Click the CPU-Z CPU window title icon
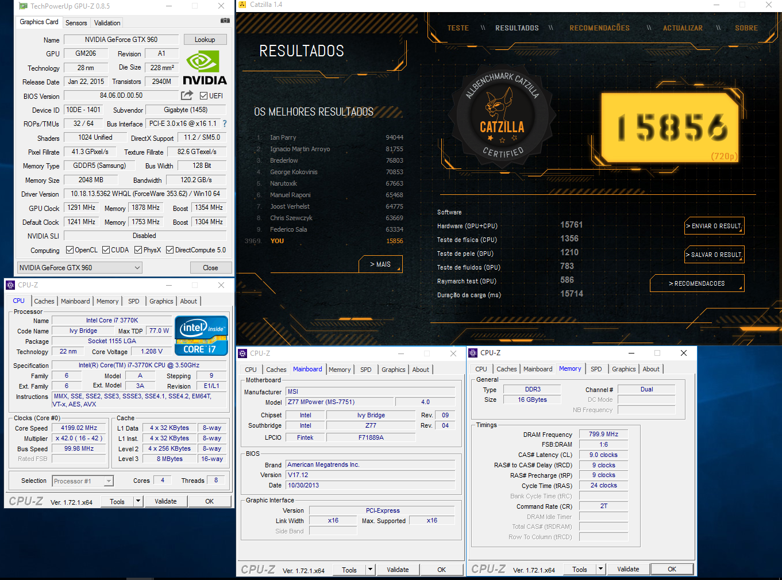This screenshot has height=580, width=782. click(x=10, y=285)
